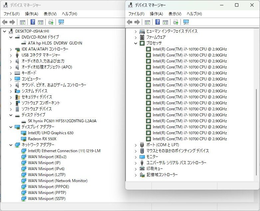The image size is (260, 211).
Task: Expand the ポート (COM と LPT) category
Action: point(135,145)
